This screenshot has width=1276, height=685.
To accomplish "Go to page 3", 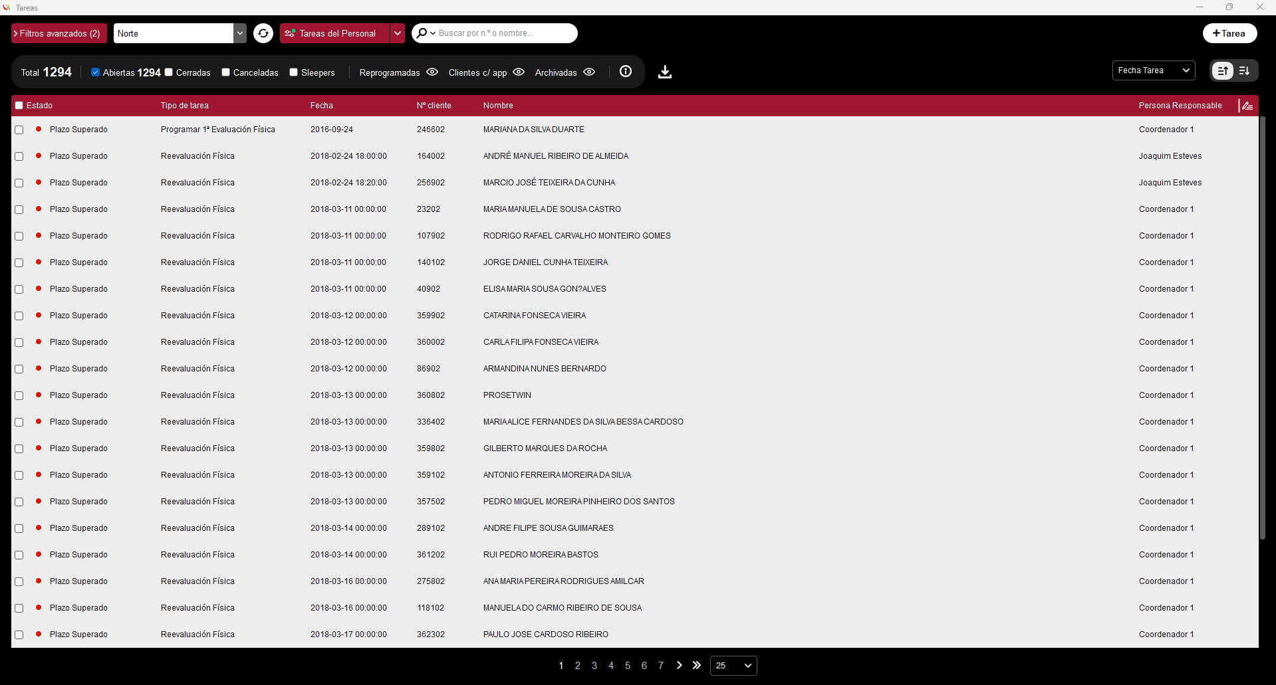I will [x=594, y=666].
